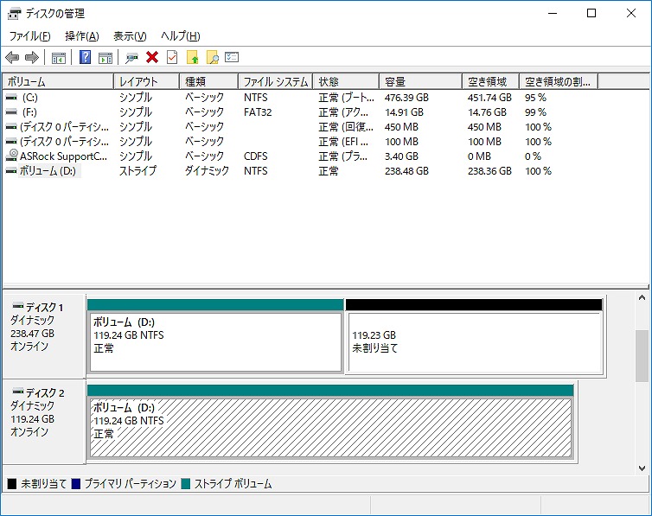Select the 100 MB EFI partition row name
Image resolution: width=652 pixels, height=516 pixels.
click(x=65, y=142)
